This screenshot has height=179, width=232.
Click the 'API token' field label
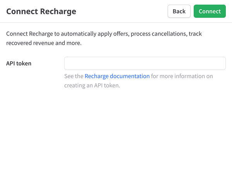[19, 63]
